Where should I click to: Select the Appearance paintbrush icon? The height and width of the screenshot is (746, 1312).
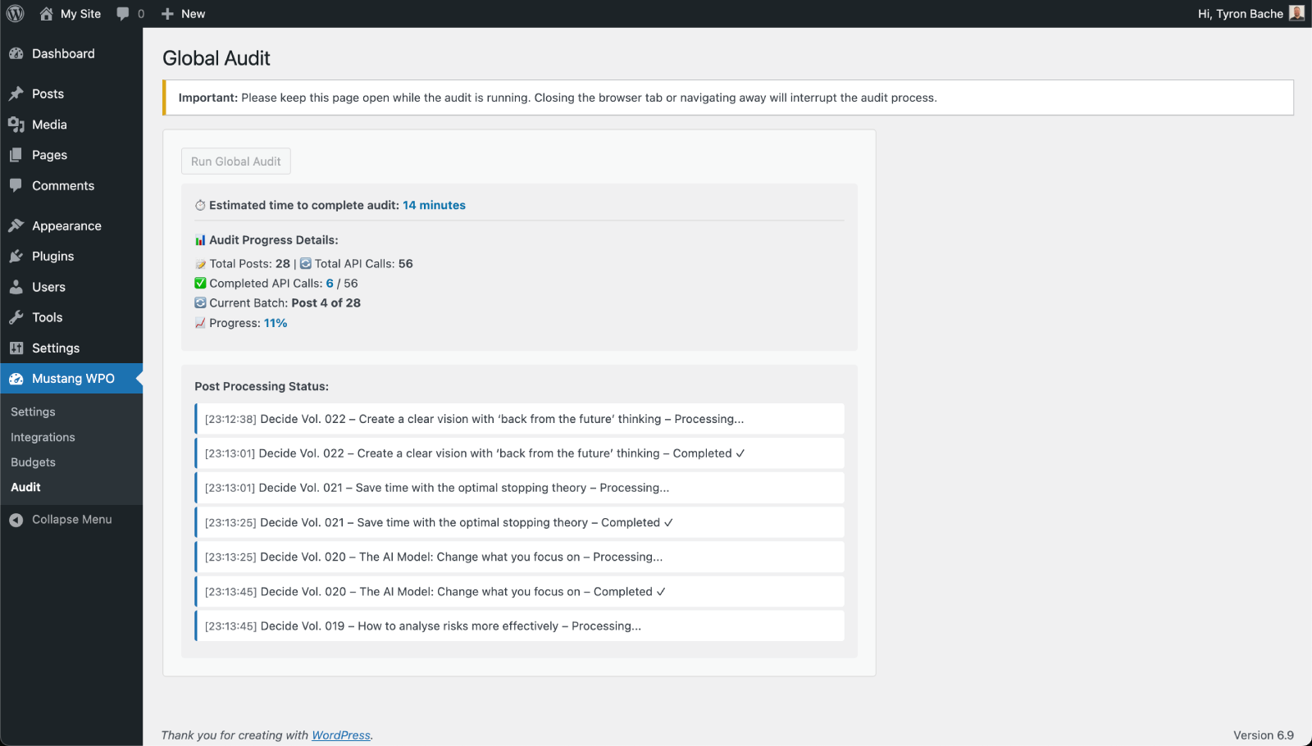18,225
